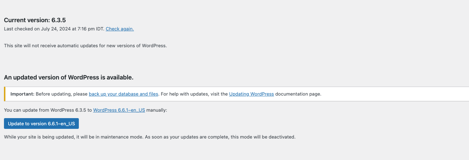Click the "Current version: 6.3.5" heading
The image size is (469, 160).
coord(35,20)
